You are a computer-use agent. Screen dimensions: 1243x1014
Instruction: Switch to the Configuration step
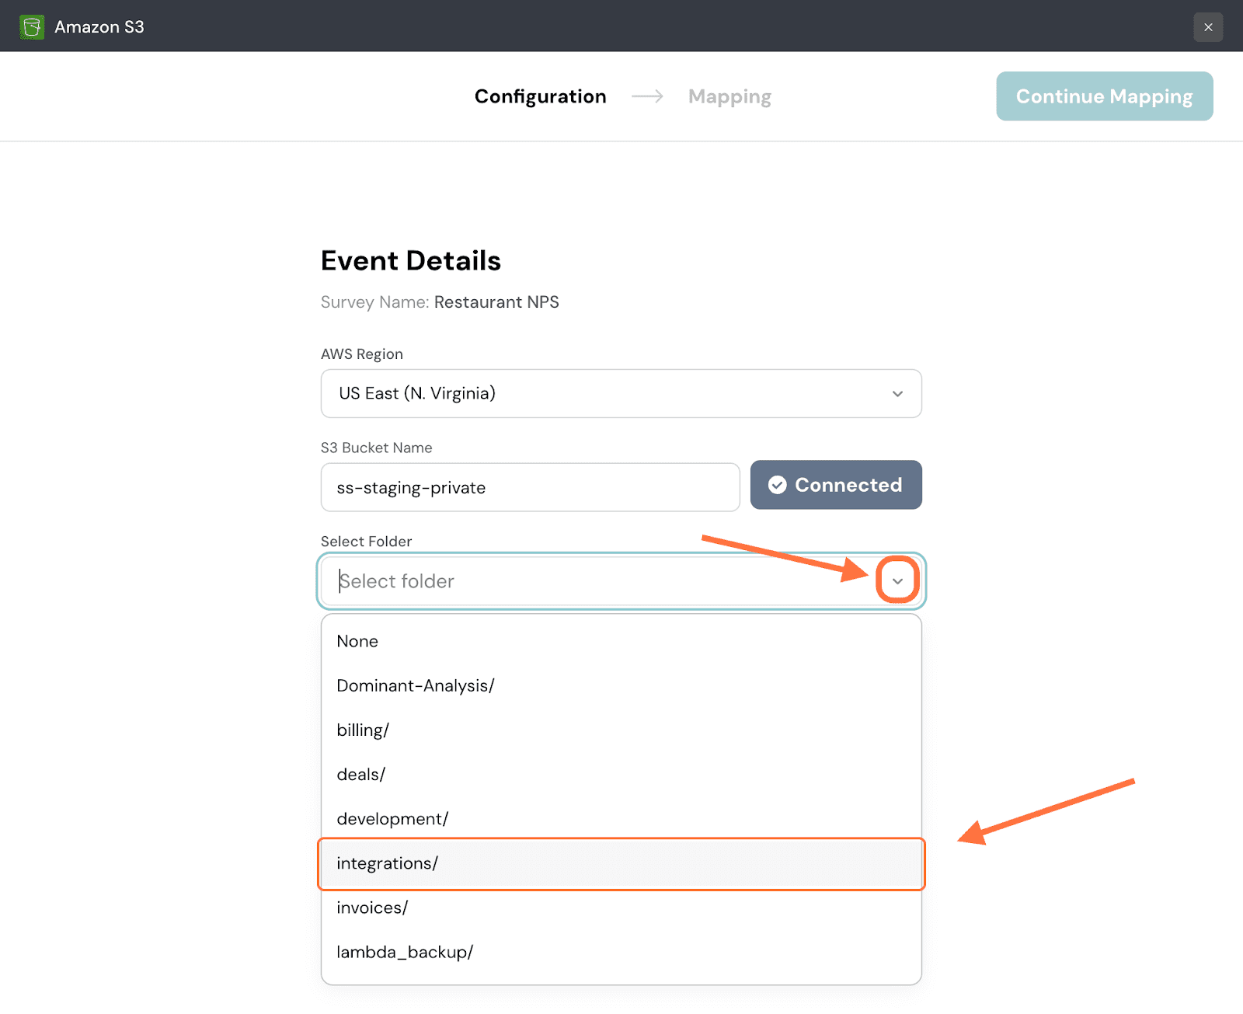click(x=540, y=96)
